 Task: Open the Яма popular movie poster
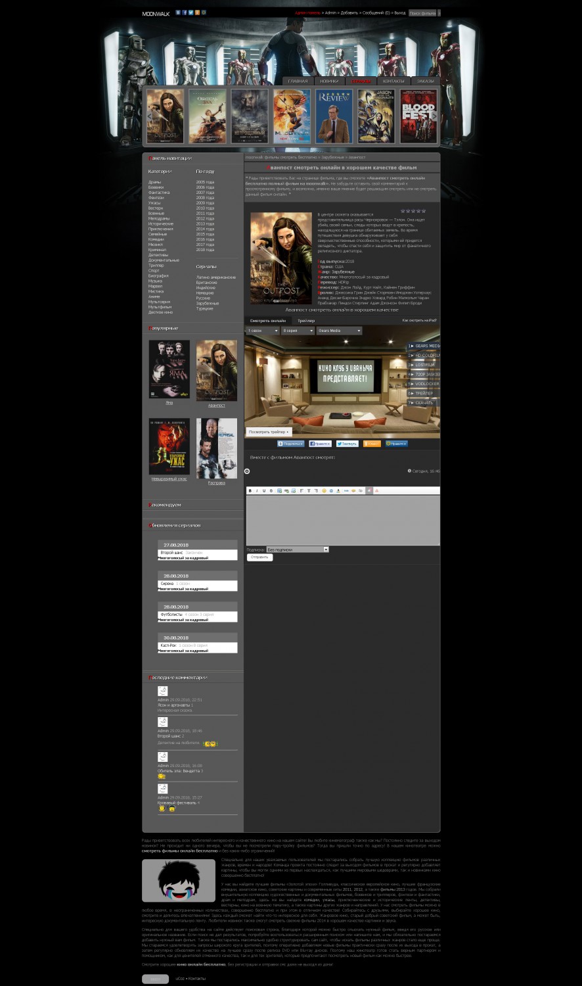click(x=169, y=369)
